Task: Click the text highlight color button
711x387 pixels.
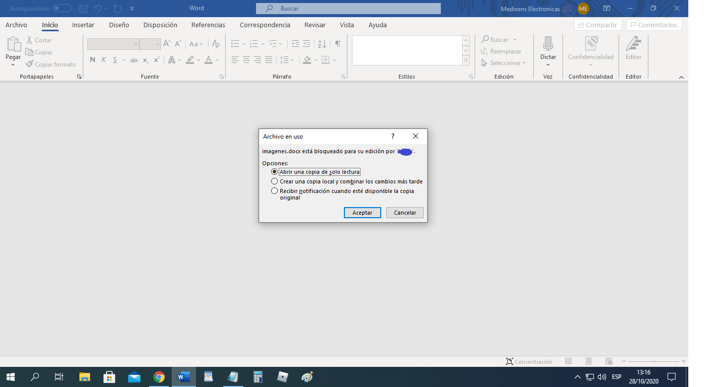Action: click(190, 60)
